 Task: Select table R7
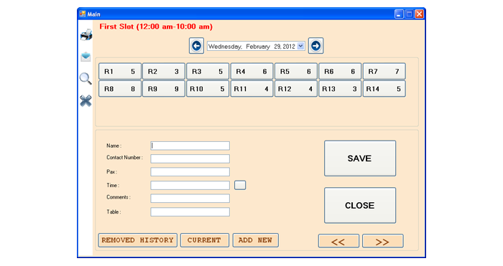[384, 72]
